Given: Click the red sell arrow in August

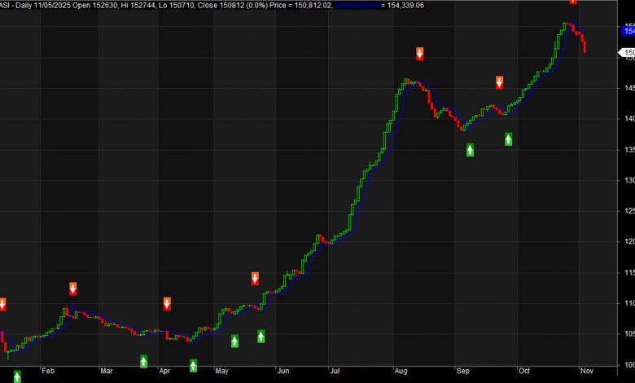Looking at the screenshot, I should click(420, 54).
